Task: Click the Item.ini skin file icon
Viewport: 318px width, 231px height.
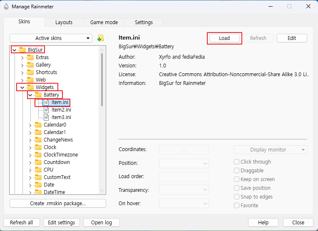Action: click(46, 102)
